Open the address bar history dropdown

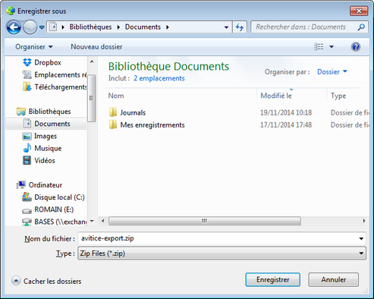(x=226, y=27)
